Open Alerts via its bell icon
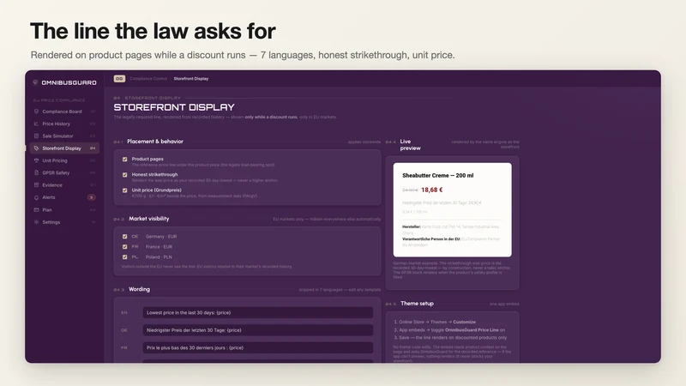 click(36, 197)
